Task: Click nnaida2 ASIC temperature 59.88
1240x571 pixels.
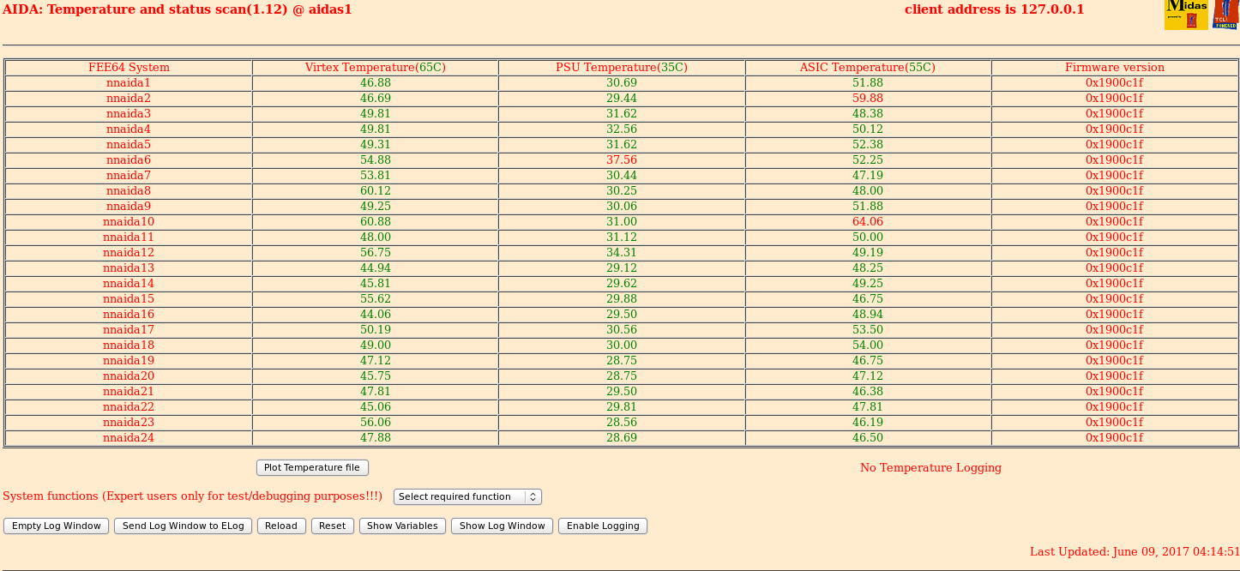Action: (868, 99)
